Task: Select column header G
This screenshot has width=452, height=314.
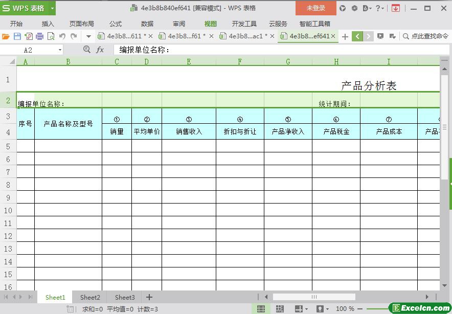Action: pos(288,61)
